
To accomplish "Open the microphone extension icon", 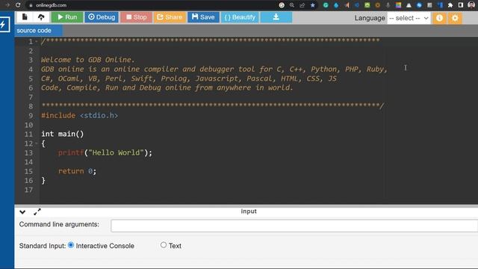I will [x=388, y=5].
